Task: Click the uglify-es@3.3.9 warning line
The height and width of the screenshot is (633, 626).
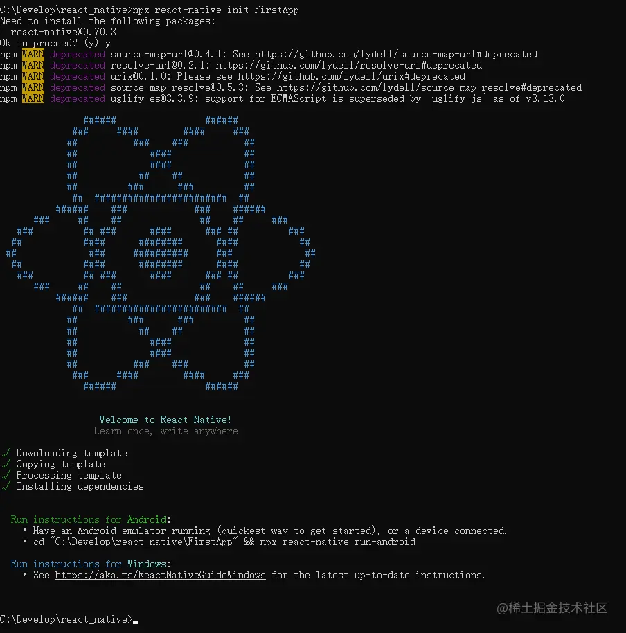Action: 283,98
